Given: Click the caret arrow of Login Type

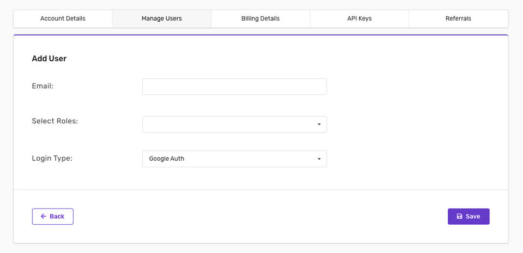Looking at the screenshot, I should click(319, 159).
